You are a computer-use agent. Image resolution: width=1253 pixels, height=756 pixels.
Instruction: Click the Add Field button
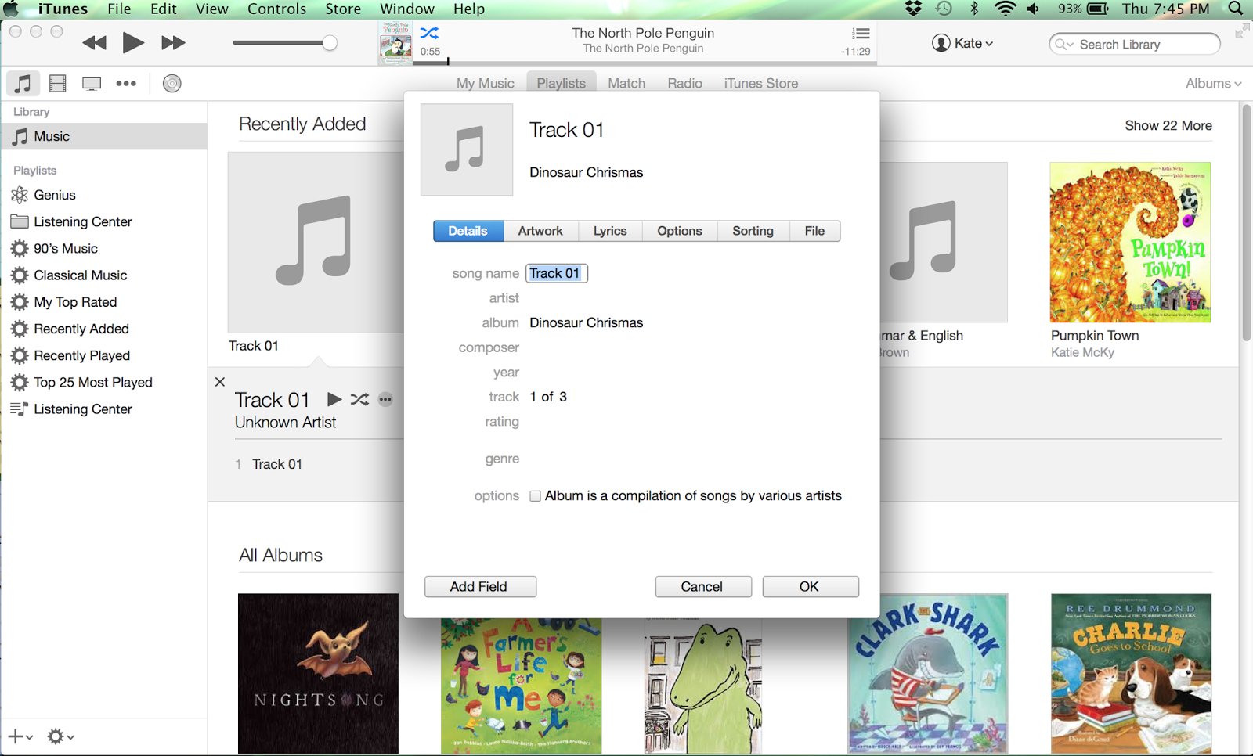click(480, 586)
